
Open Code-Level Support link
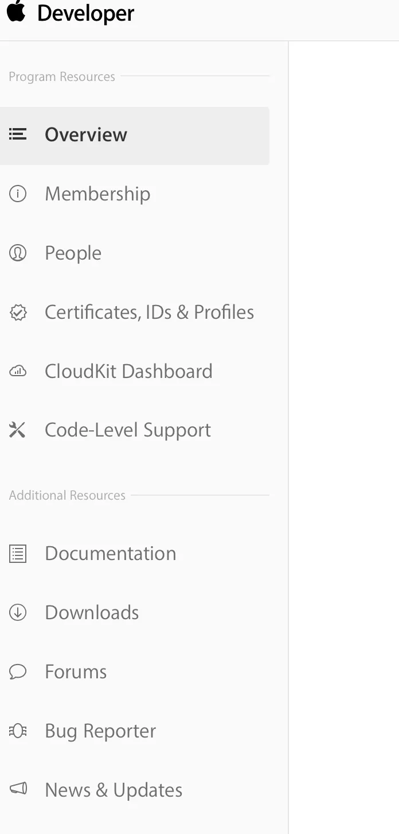click(x=128, y=430)
